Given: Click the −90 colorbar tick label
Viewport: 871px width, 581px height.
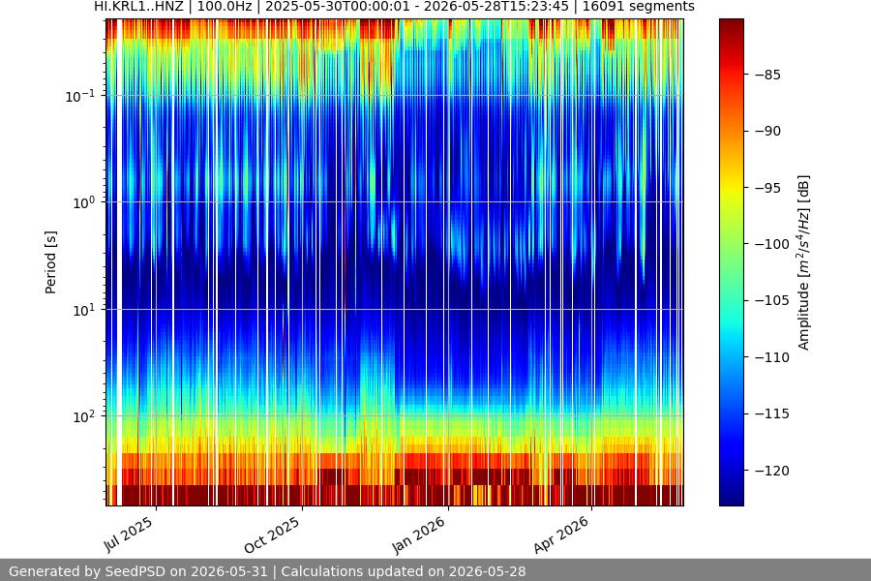Looking at the screenshot, I should (767, 132).
